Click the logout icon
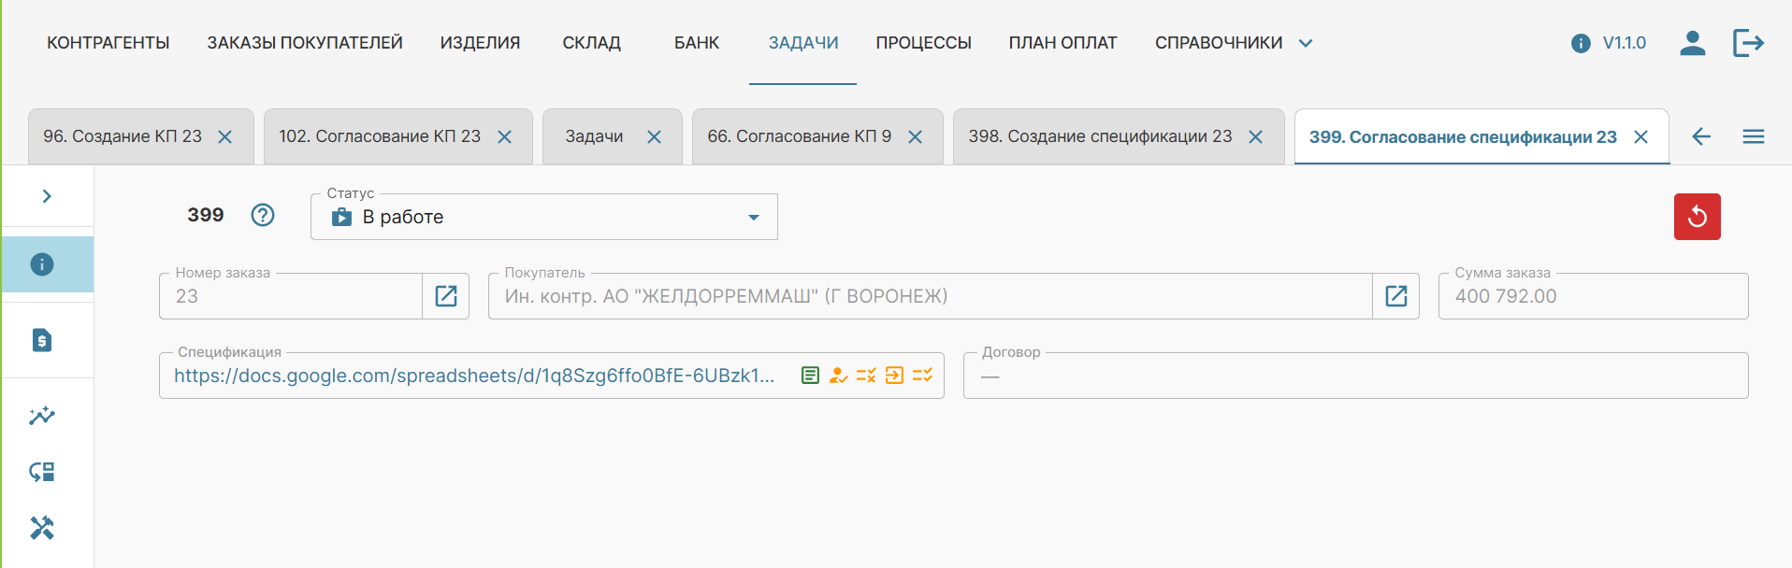Screen dimensions: 1792x568 pyautogui.click(x=1747, y=43)
